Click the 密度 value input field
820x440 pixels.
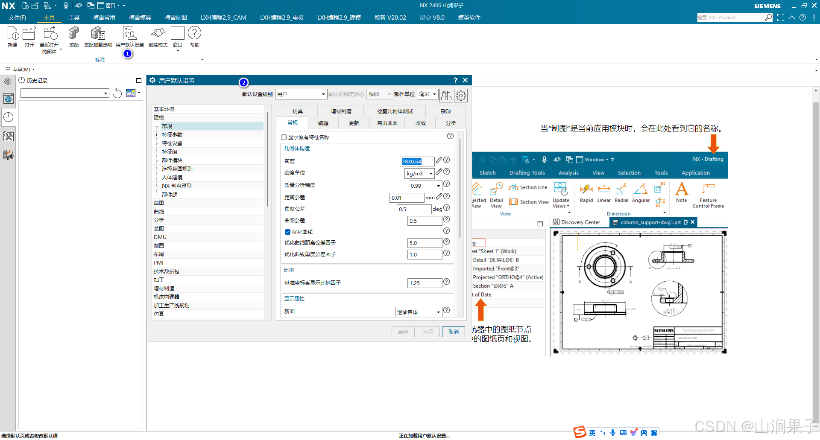point(417,161)
